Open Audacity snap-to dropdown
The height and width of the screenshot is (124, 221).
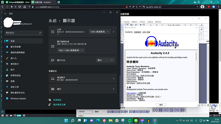click(x=100, y=112)
